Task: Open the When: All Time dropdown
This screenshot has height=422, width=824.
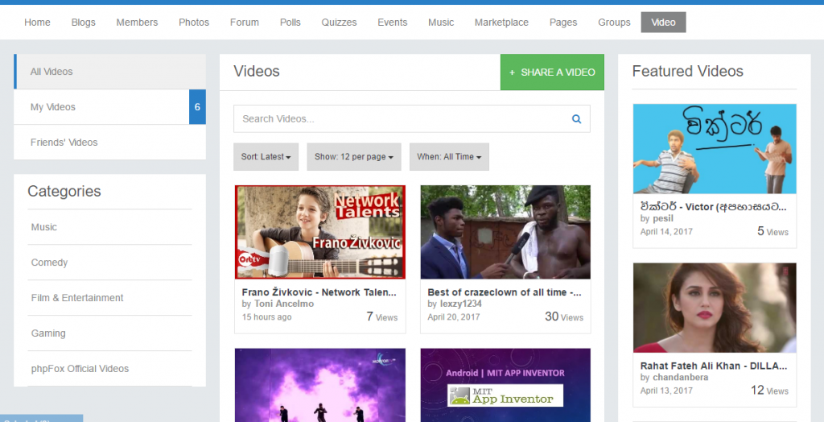Action: [x=449, y=157]
